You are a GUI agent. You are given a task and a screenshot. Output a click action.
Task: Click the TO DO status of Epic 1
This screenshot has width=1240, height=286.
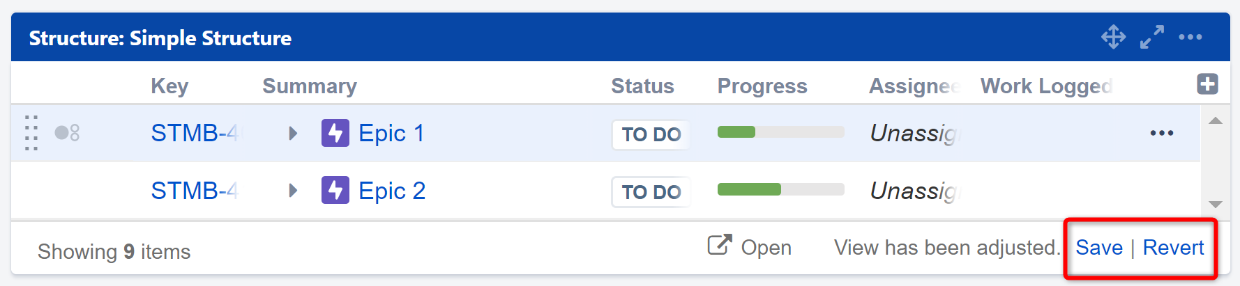[x=651, y=134]
